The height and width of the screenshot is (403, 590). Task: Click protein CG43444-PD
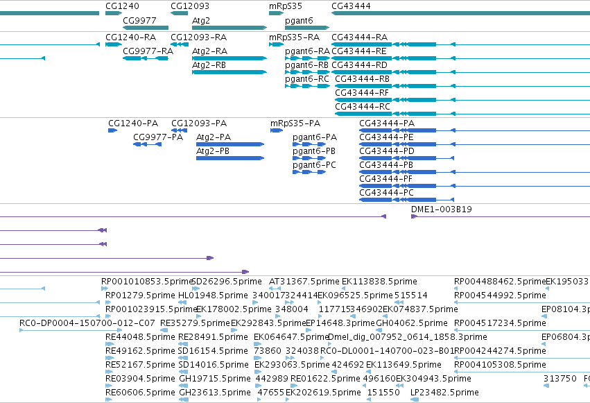(387, 151)
